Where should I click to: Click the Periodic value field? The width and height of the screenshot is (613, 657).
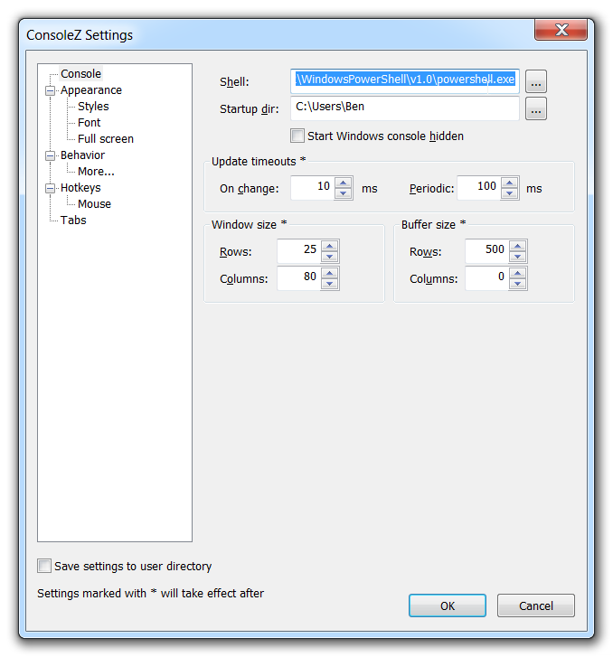[479, 188]
